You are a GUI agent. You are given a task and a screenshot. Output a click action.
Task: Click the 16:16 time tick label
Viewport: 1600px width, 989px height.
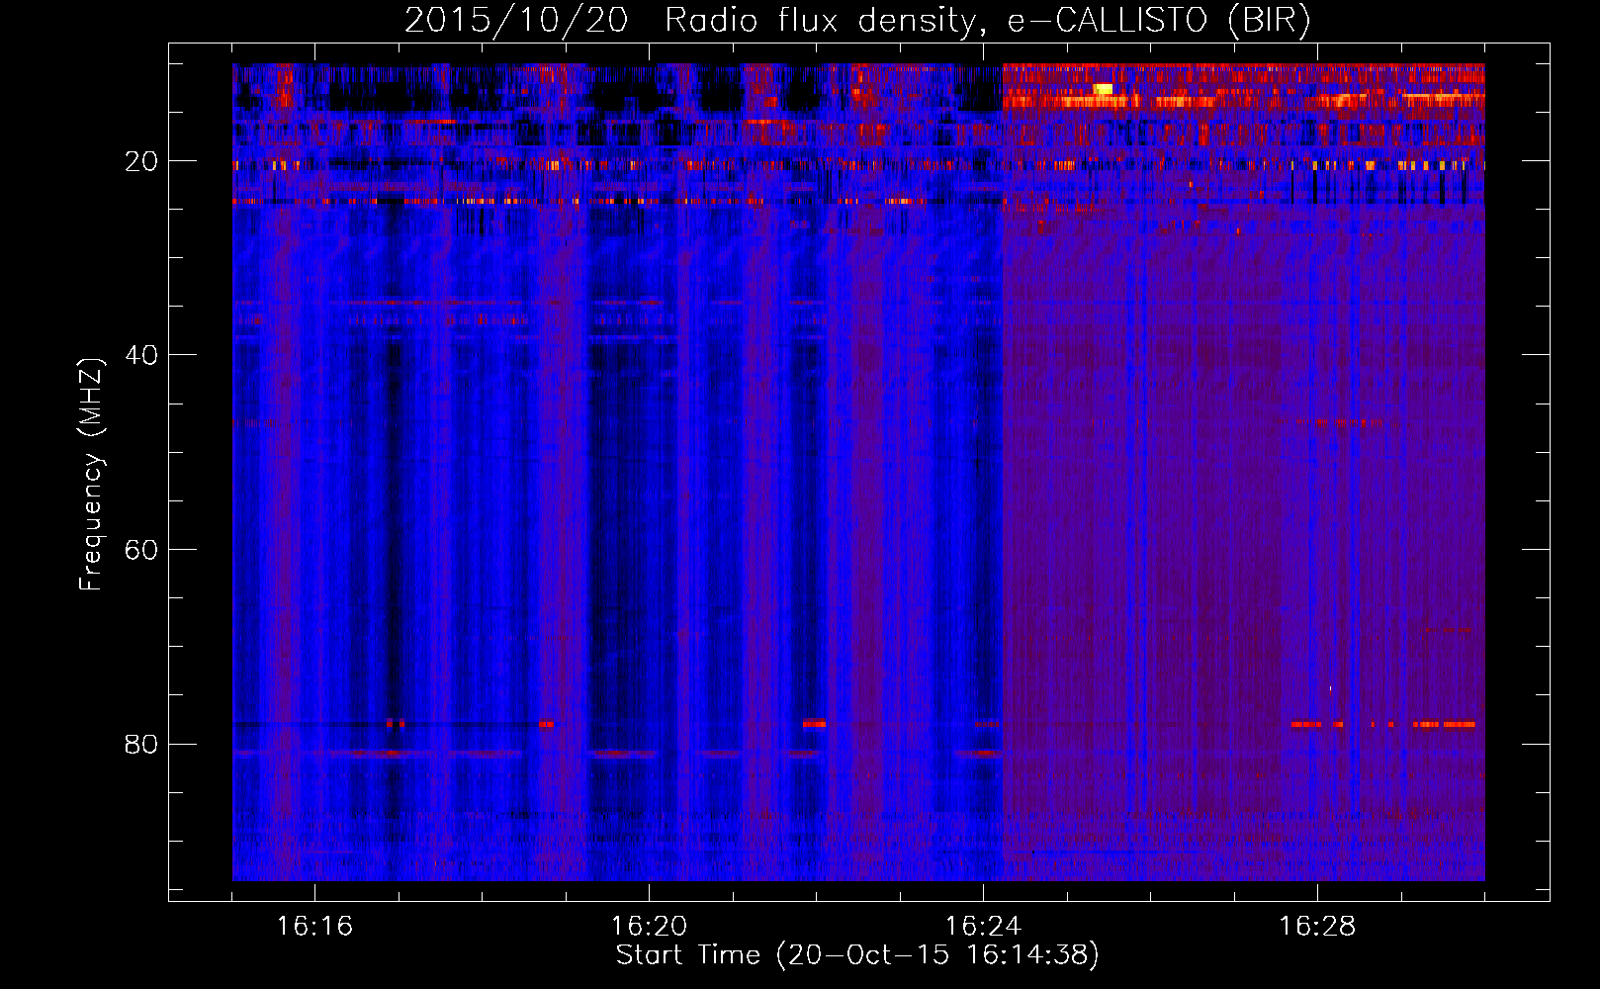coord(314,927)
